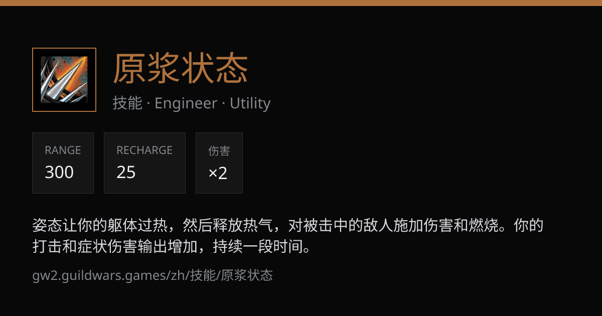
Task: Select the ×2 damage multiplier value
Action: 218,173
